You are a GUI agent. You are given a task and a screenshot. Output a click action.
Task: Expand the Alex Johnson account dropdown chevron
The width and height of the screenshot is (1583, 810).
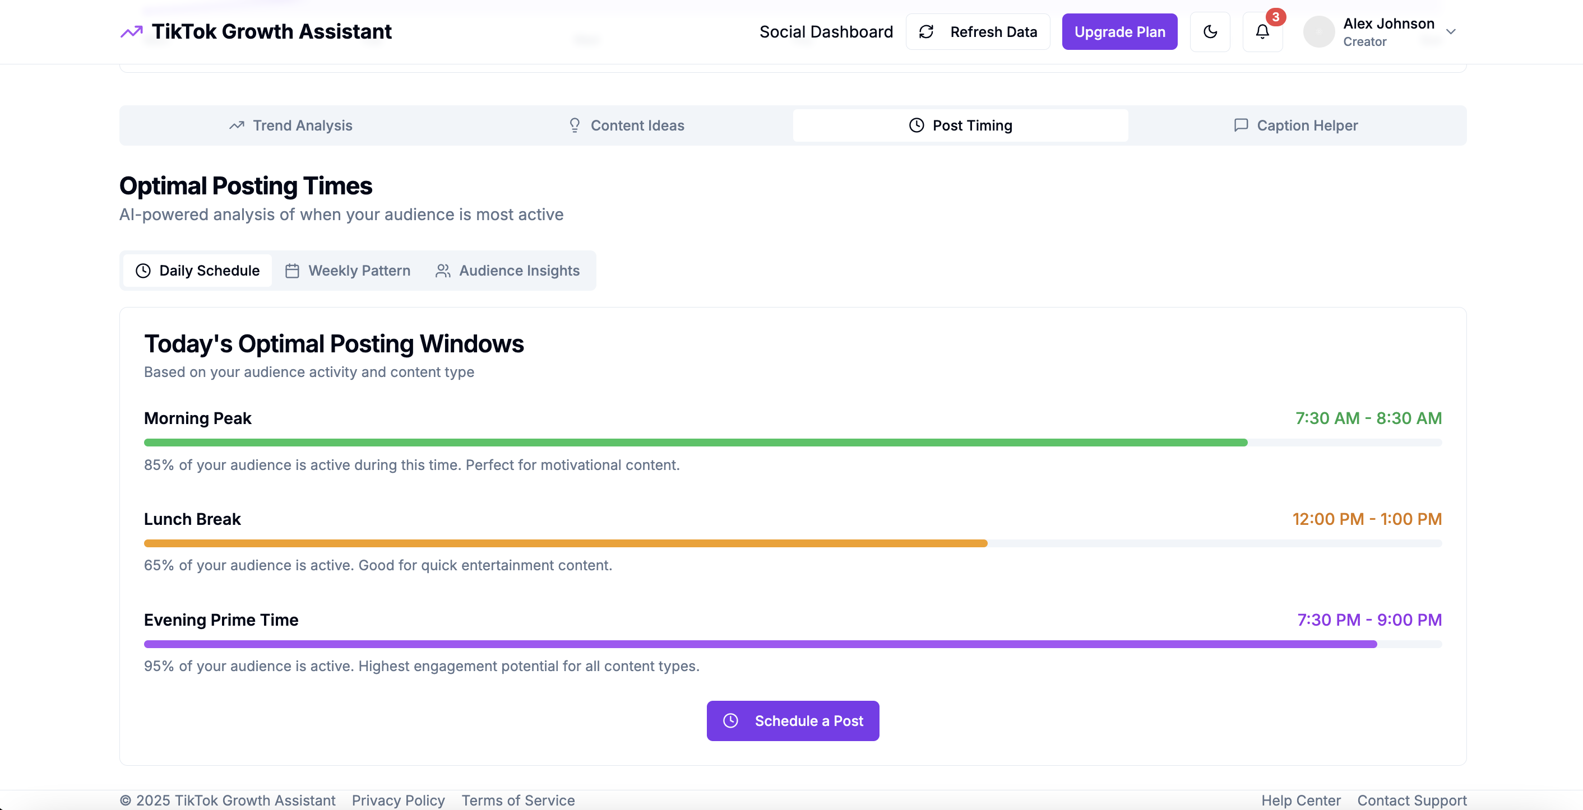point(1451,32)
